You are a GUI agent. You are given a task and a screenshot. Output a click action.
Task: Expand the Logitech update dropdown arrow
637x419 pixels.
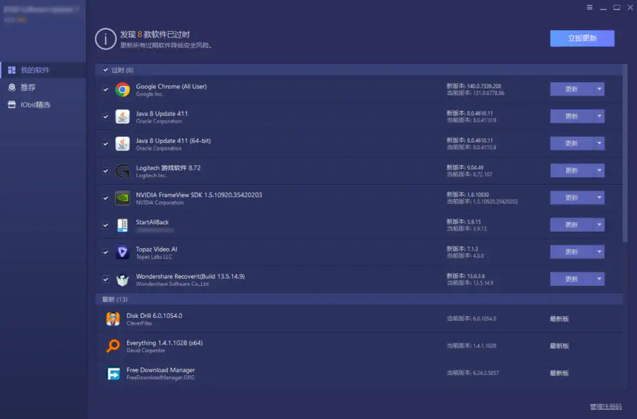pos(599,171)
